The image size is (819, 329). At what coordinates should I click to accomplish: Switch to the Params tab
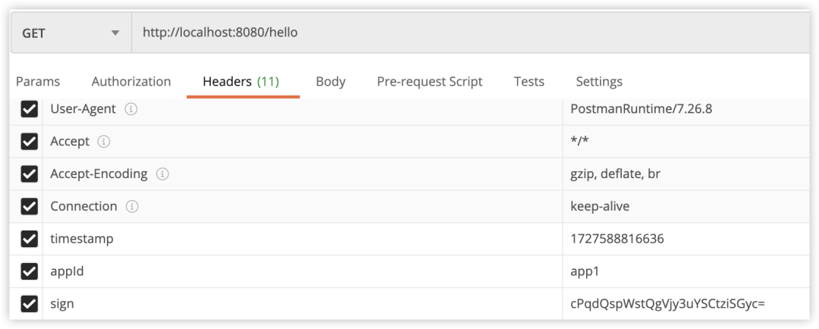(x=38, y=81)
